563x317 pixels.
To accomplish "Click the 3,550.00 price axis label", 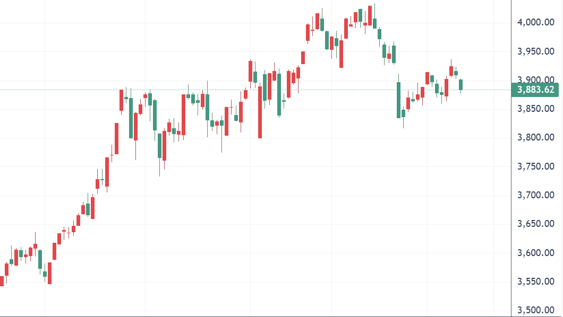I will click(x=535, y=281).
